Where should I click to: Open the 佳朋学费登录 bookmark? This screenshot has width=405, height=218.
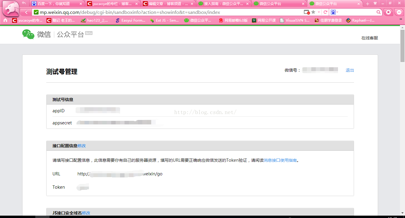pyautogui.click(x=328, y=20)
